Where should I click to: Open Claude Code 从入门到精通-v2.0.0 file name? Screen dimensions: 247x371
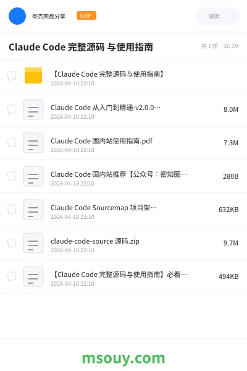[x=106, y=108]
